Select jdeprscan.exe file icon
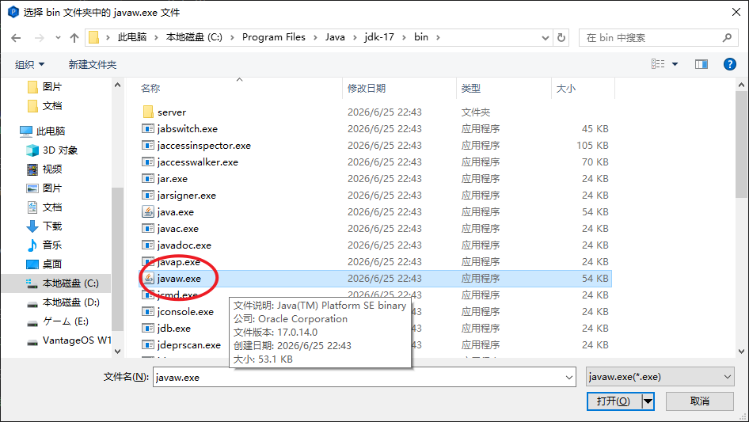Viewport: 749px width, 422px height. pyautogui.click(x=148, y=345)
